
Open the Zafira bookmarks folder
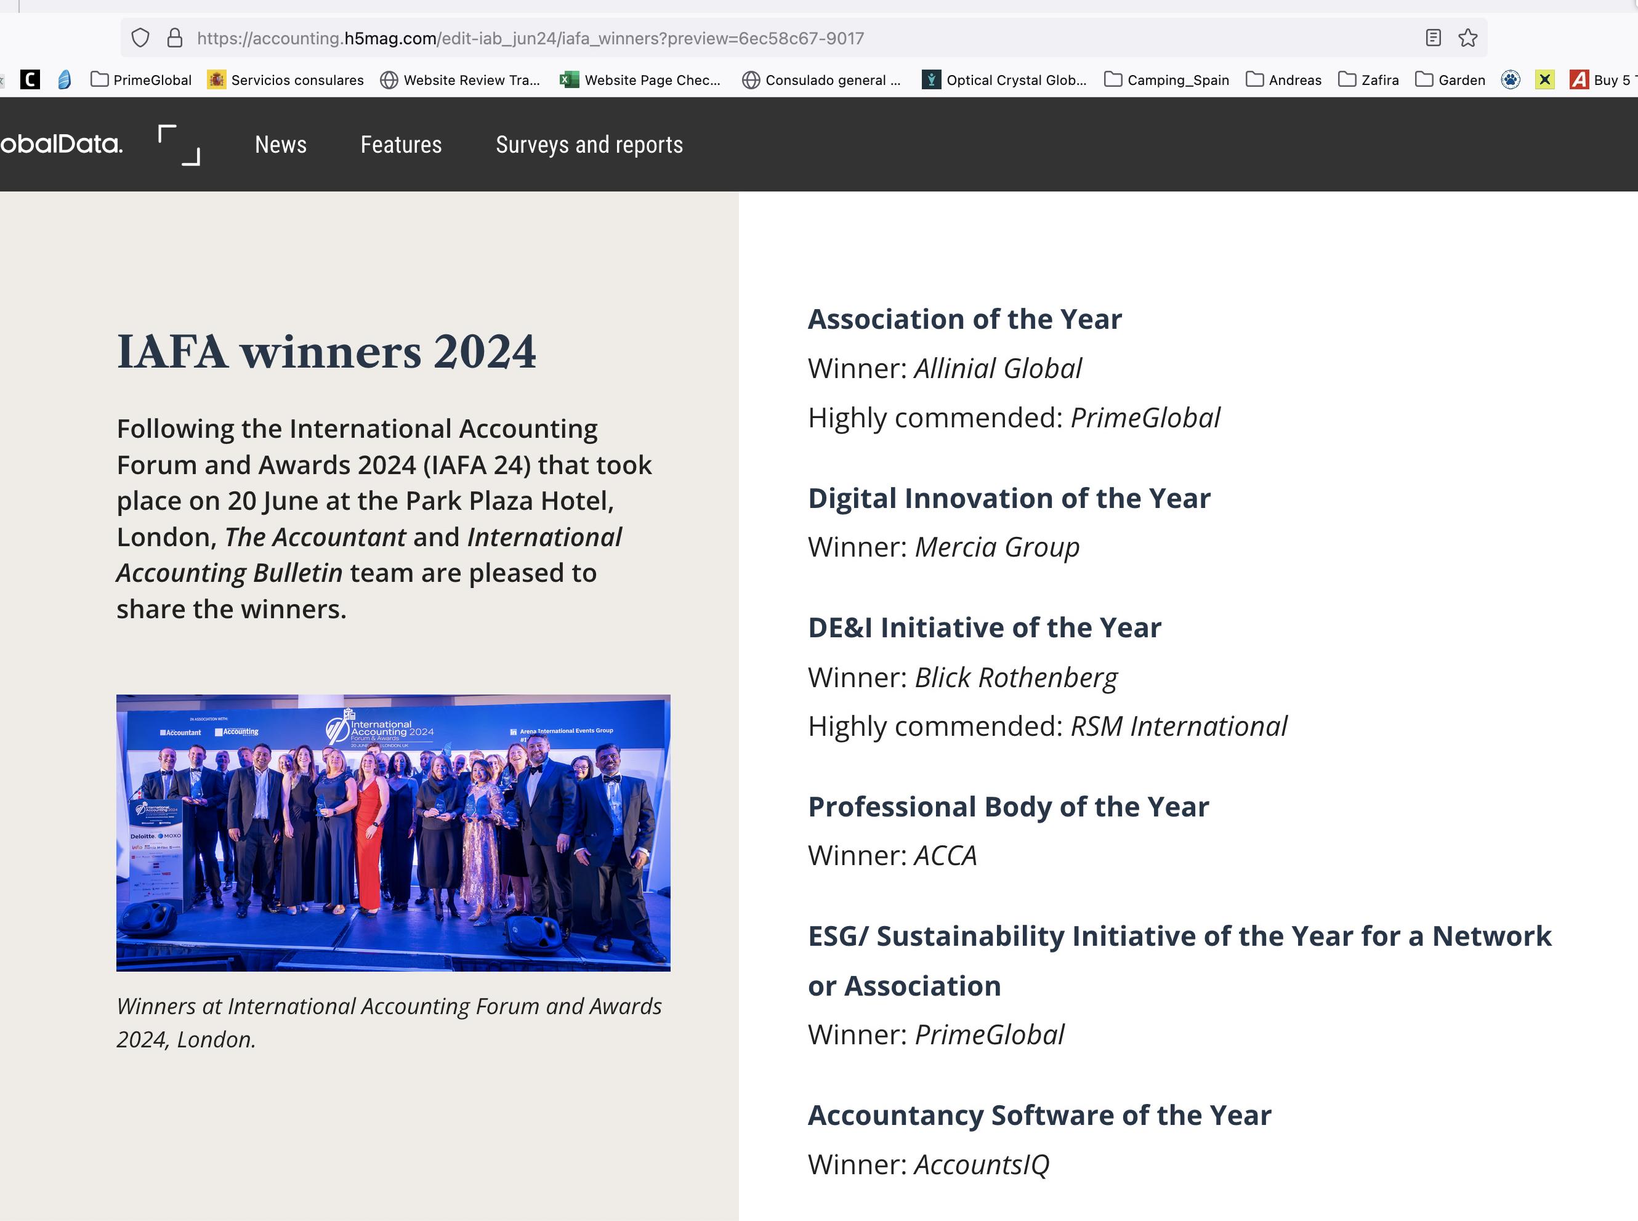point(1369,80)
